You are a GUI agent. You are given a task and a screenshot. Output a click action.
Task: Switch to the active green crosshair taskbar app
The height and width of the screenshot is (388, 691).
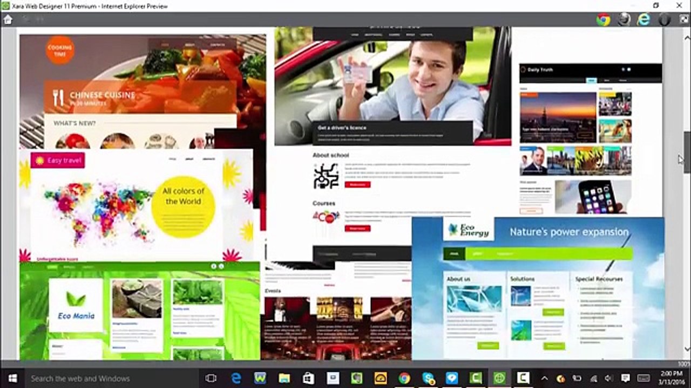point(499,378)
